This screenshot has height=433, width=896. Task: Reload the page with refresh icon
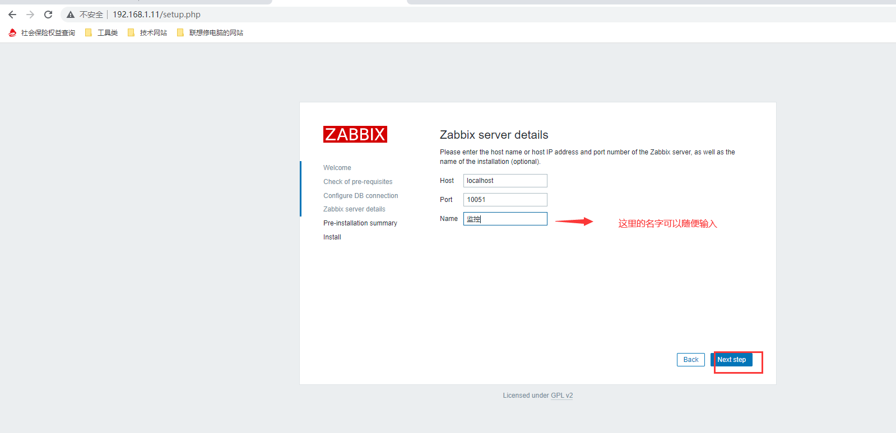click(48, 15)
